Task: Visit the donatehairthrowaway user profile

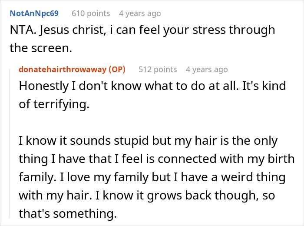Action: pyautogui.click(x=61, y=70)
